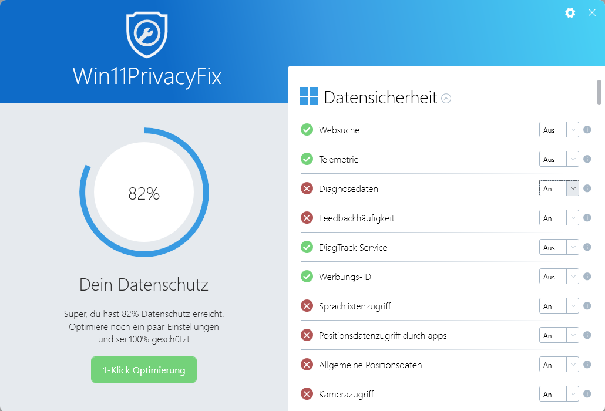This screenshot has height=411, width=605.
Task: Click the green check status of Websuche
Action: pos(307,130)
